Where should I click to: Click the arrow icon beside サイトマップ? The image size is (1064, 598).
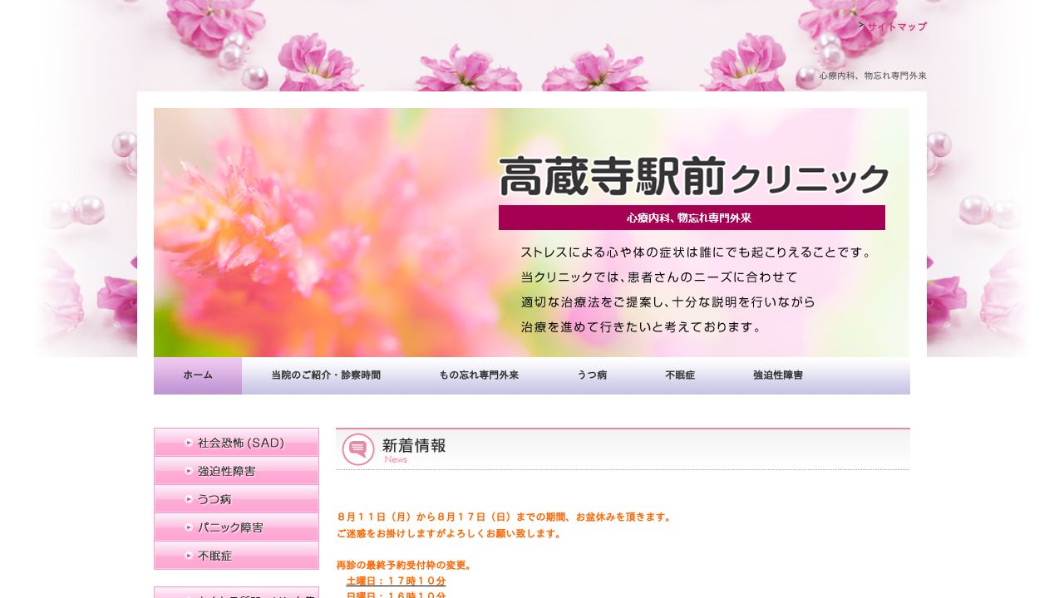(x=861, y=26)
